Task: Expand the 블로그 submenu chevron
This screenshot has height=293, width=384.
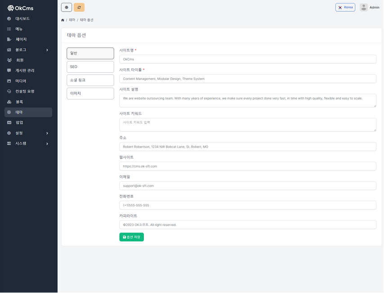Action: [47, 50]
